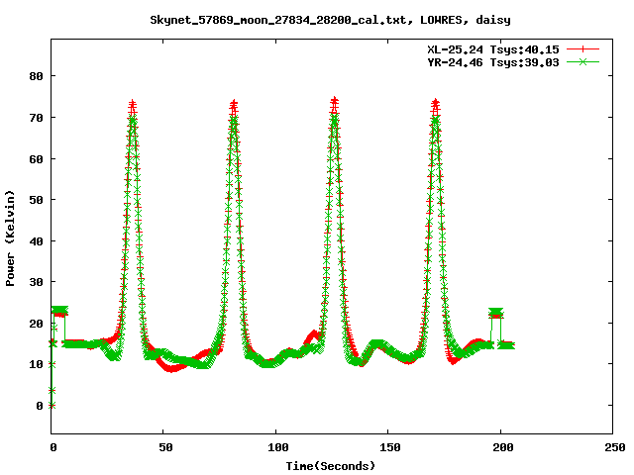Image resolution: width=634 pixels, height=475 pixels.
Task: Click y-axis tick label 70
Action: pyautogui.click(x=36, y=118)
